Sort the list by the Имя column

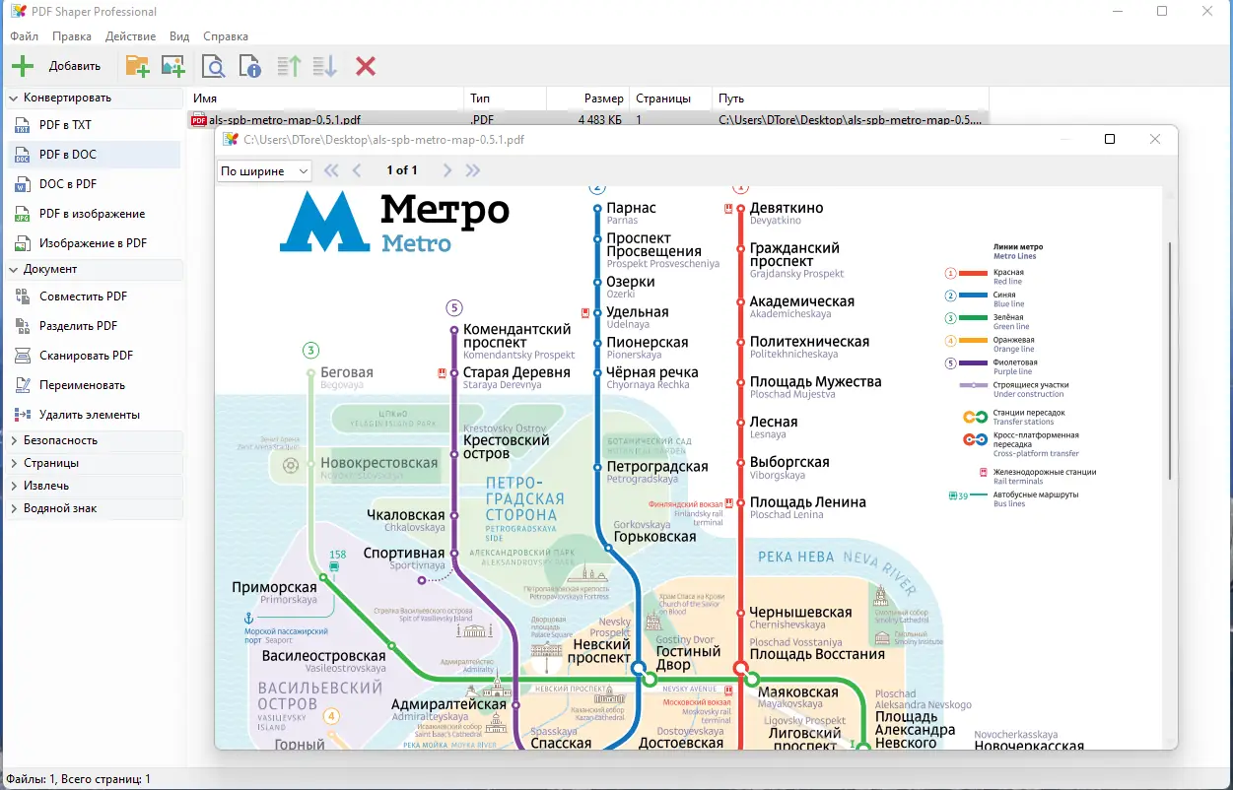pos(325,99)
